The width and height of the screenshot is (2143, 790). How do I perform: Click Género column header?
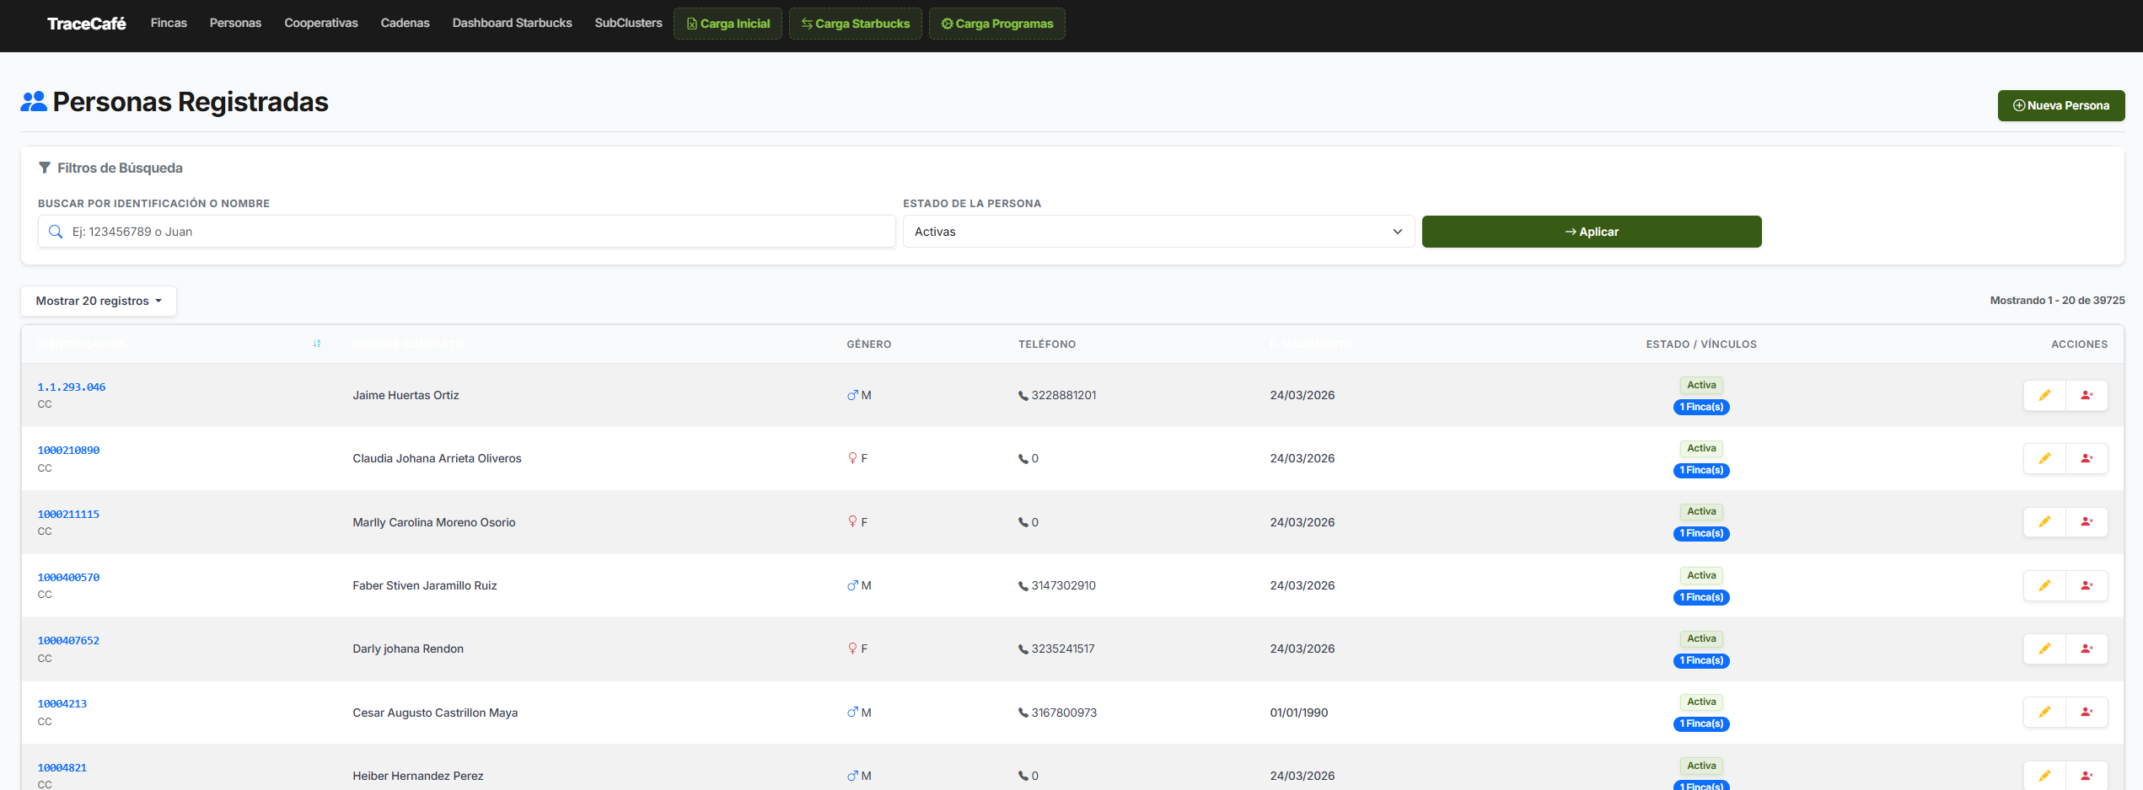869,344
